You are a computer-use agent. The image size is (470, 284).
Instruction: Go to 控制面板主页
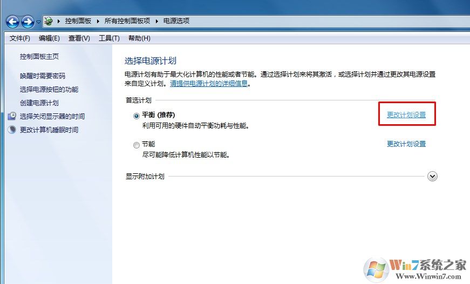click(x=39, y=56)
